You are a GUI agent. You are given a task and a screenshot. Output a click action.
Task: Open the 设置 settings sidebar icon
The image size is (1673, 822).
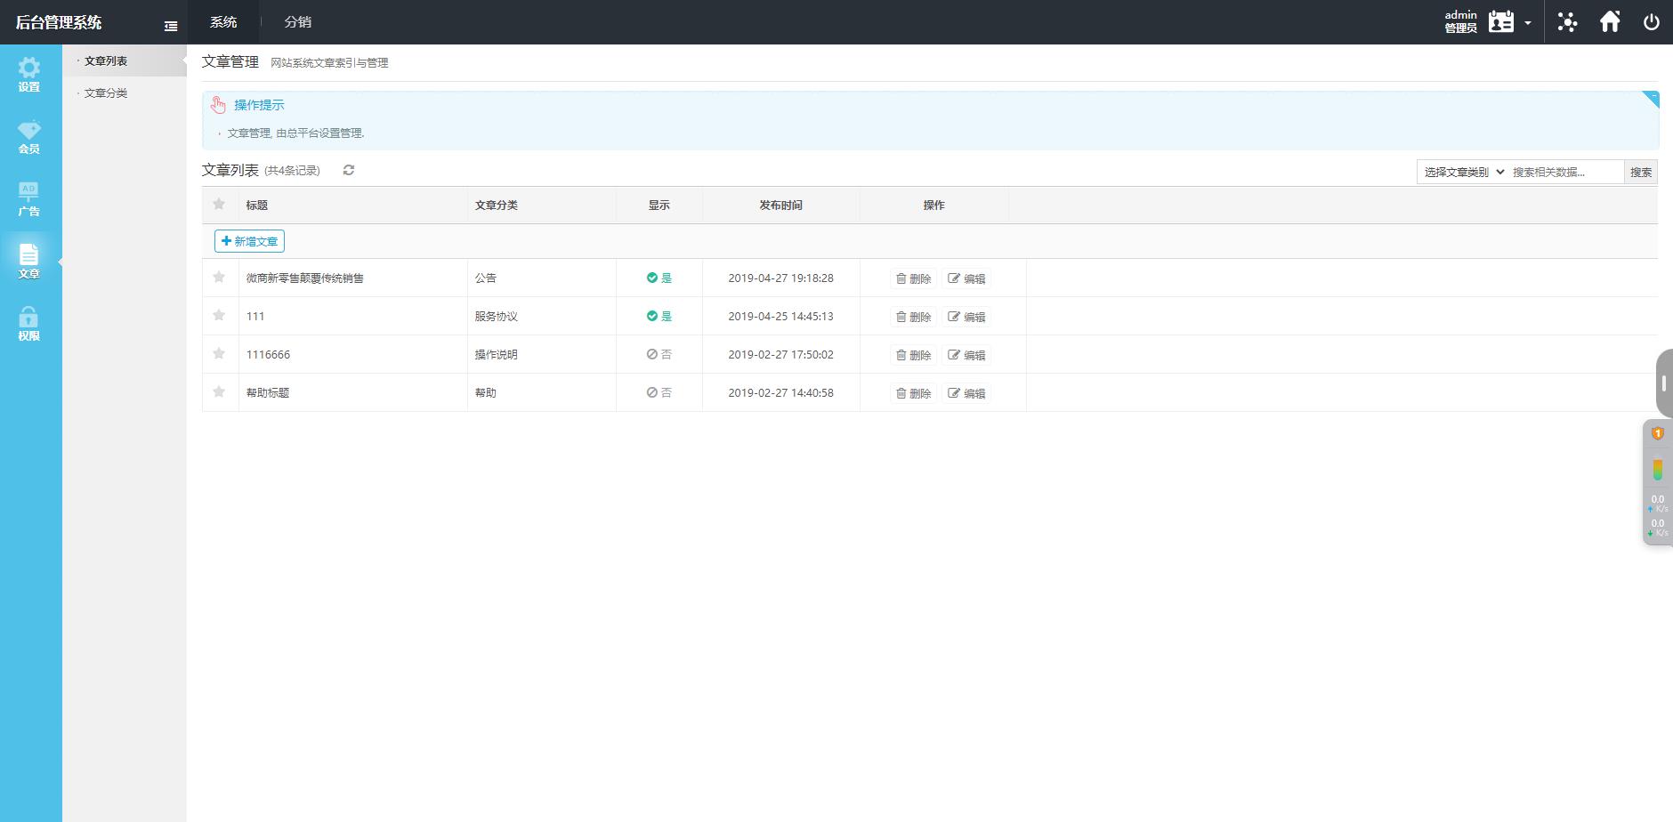click(29, 75)
